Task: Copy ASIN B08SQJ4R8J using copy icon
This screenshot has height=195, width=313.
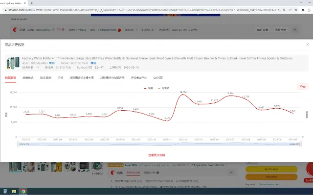Action: pos(54,30)
